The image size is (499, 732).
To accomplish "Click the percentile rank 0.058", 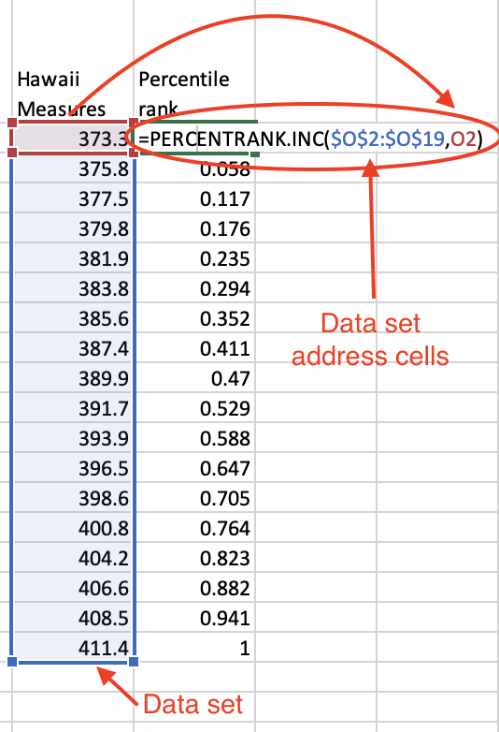I will [194, 168].
